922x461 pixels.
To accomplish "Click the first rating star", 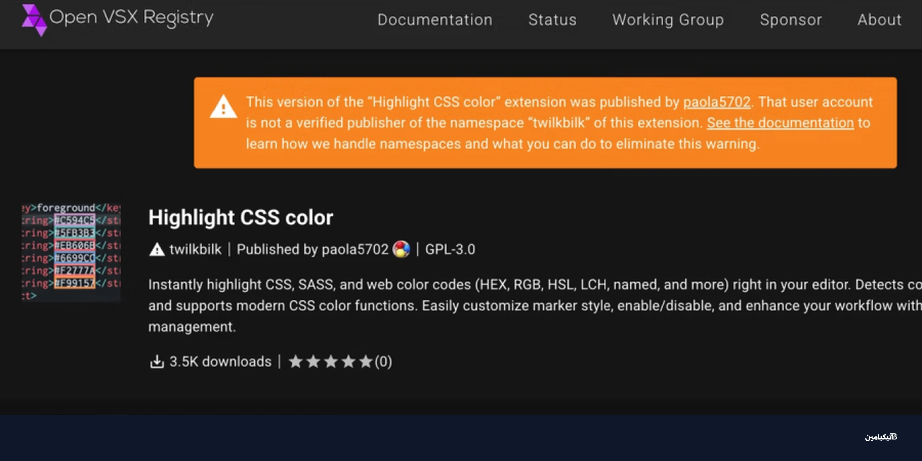I will pos(296,361).
